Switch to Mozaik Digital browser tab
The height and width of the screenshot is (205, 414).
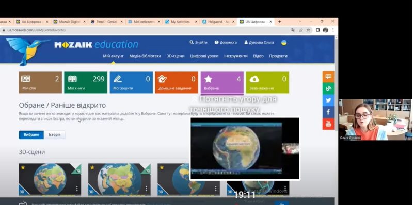point(70,22)
